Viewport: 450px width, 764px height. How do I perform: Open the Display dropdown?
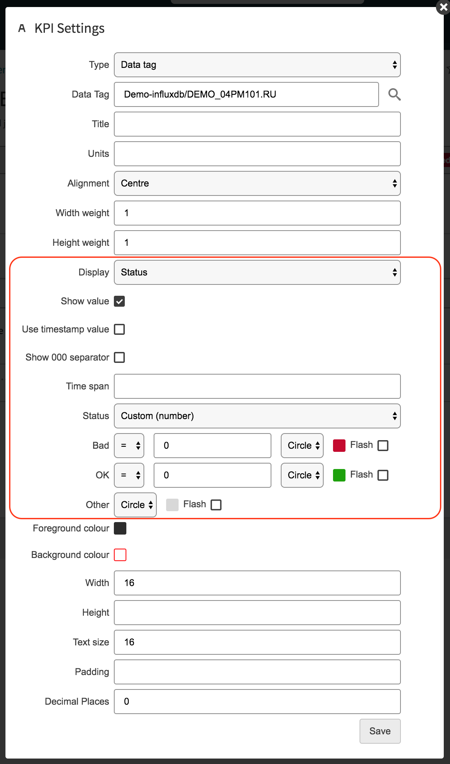tap(257, 272)
